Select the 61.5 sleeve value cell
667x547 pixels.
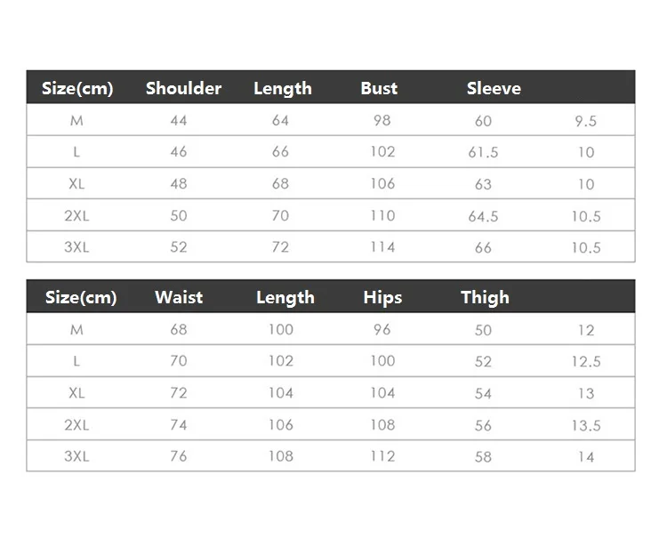tap(483, 152)
